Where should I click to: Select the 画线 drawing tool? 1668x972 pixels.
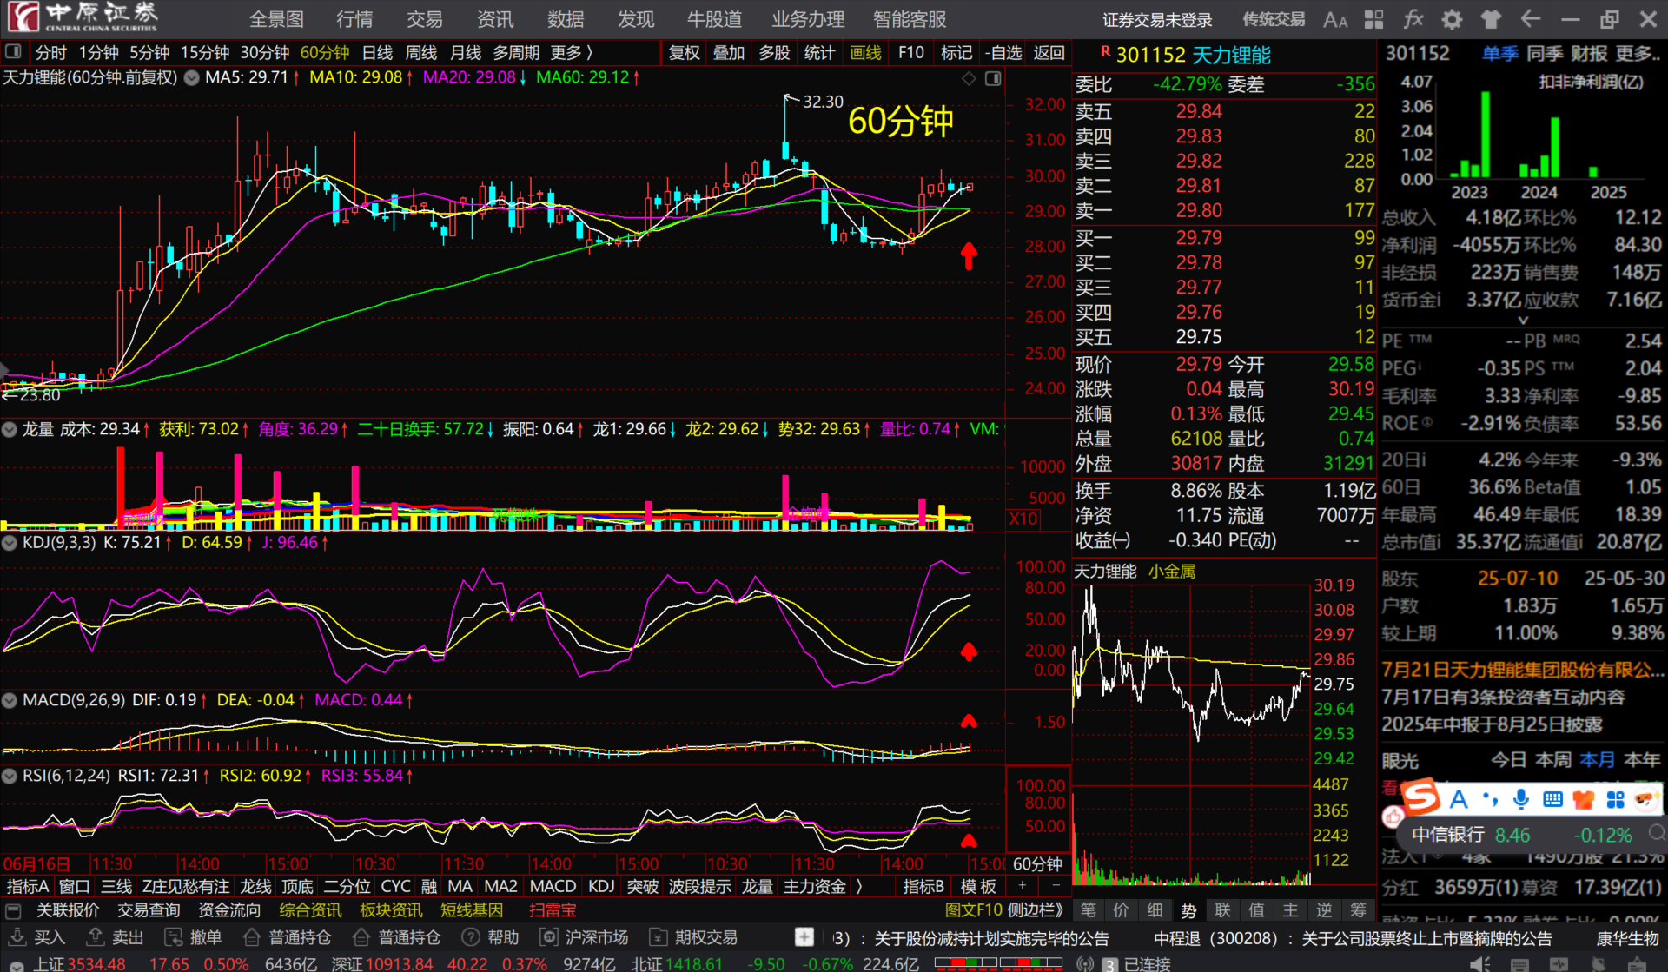tap(864, 53)
